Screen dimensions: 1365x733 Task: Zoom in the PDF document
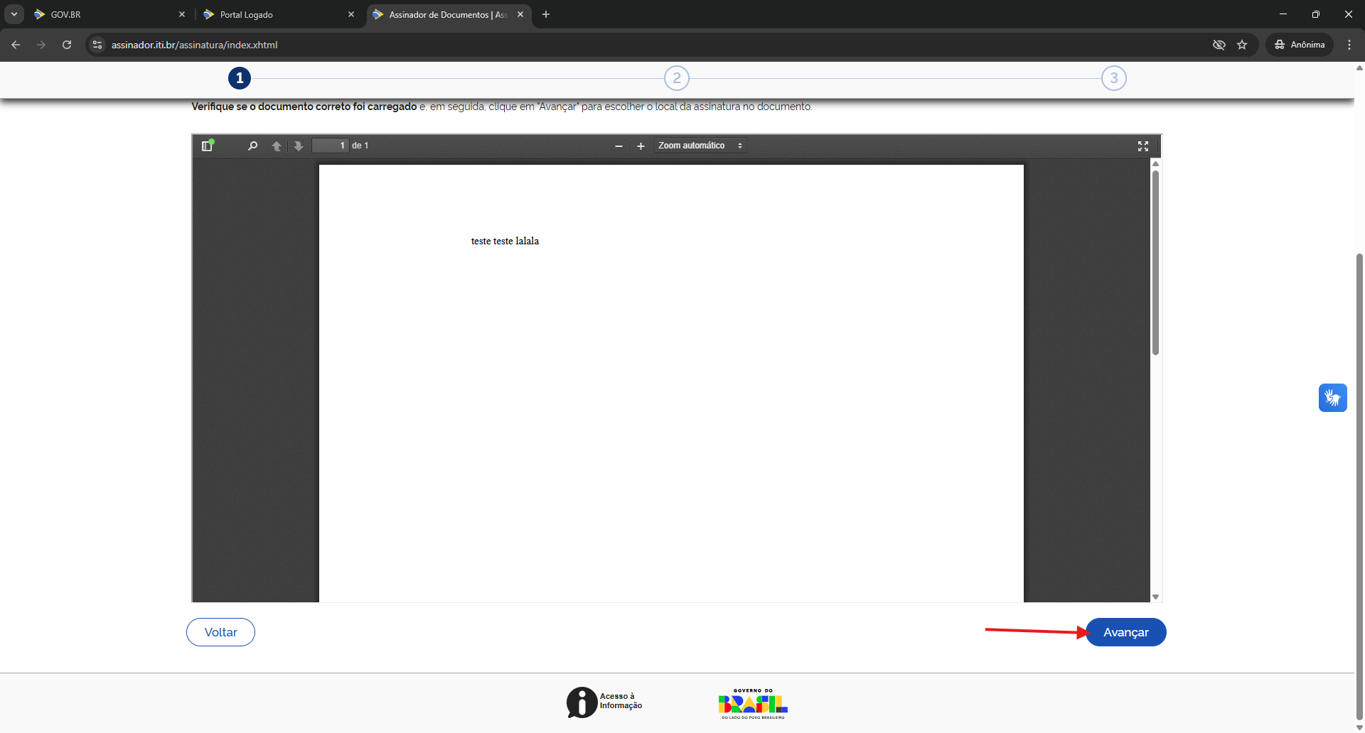point(641,146)
